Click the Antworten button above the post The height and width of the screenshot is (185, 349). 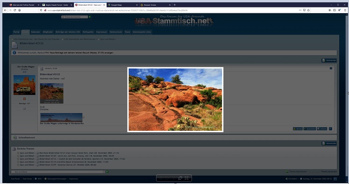(329, 61)
